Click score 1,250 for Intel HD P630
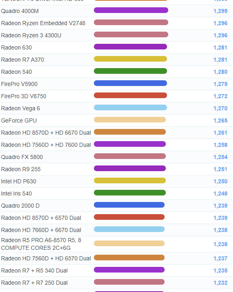The width and height of the screenshot is (233, 292). click(x=220, y=181)
